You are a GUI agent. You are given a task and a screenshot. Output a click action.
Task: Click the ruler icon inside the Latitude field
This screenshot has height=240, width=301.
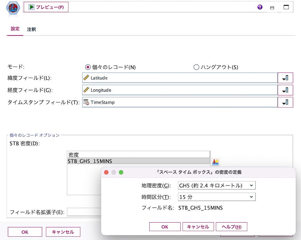click(x=86, y=78)
